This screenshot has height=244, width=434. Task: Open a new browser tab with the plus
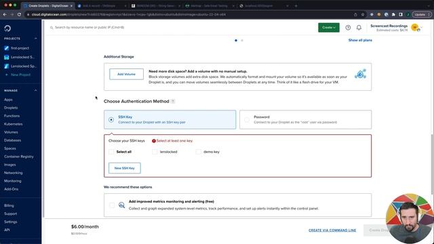coord(296,5)
